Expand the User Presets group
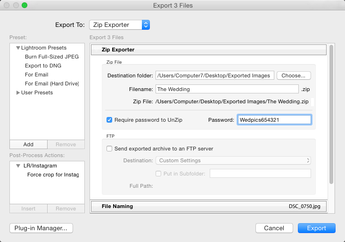Viewport: 345px width, 242px height. click(x=18, y=93)
